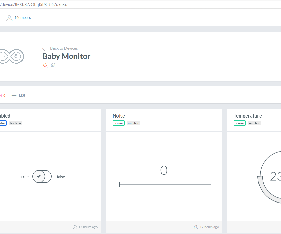Screen dimensions: 281x234
Task: Switch to Grid view
Action: [x=2, y=95]
